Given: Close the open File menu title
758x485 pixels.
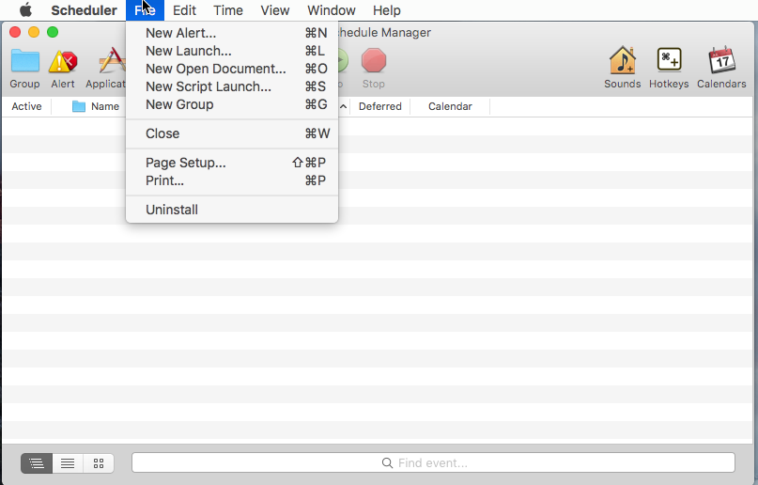Looking at the screenshot, I should [145, 10].
